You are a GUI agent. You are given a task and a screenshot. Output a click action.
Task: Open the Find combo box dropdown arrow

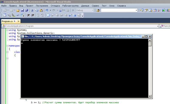click(x=136, y=10)
